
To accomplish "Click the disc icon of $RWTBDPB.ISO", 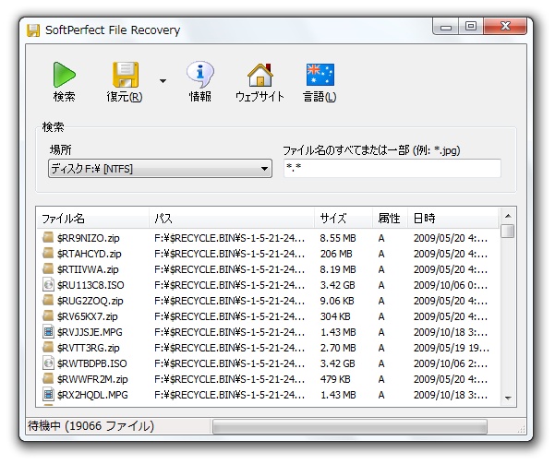I will 48,363.
